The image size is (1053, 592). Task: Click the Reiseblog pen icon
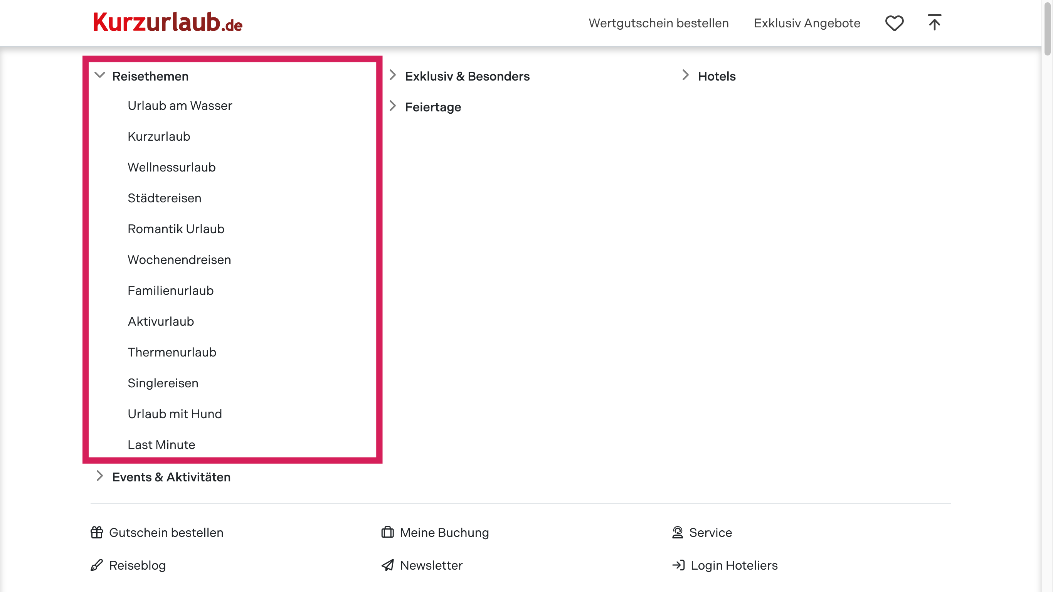pos(97,565)
